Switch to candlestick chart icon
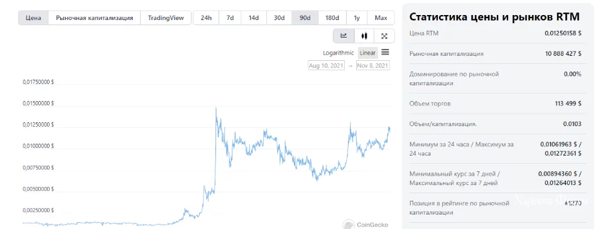 364,36
